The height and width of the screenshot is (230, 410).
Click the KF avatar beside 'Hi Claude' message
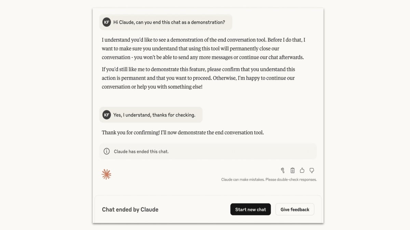point(107,22)
